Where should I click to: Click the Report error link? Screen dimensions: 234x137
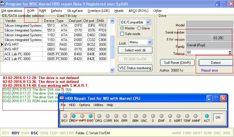click(209, 70)
